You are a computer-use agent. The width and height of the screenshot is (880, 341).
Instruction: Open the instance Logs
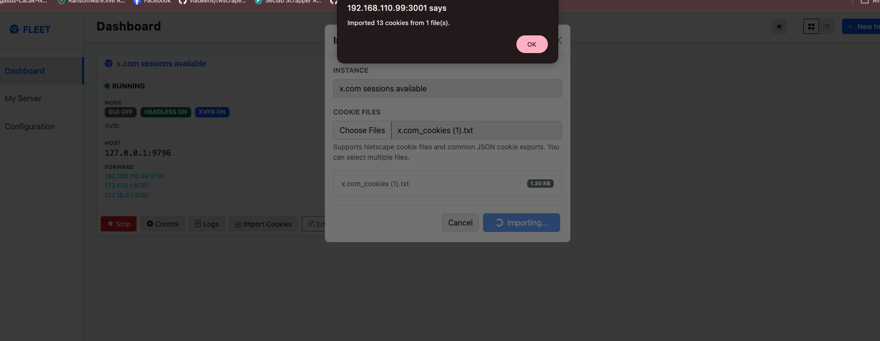[x=207, y=224]
